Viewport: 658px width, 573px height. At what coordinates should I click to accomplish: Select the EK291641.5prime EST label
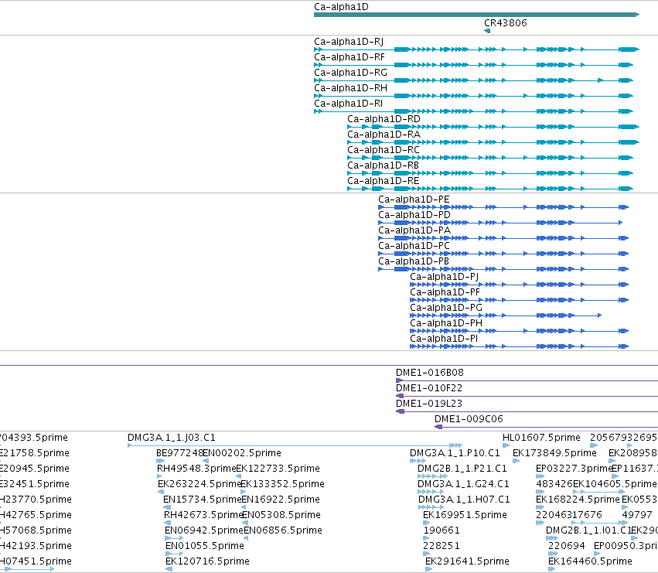[467, 561]
